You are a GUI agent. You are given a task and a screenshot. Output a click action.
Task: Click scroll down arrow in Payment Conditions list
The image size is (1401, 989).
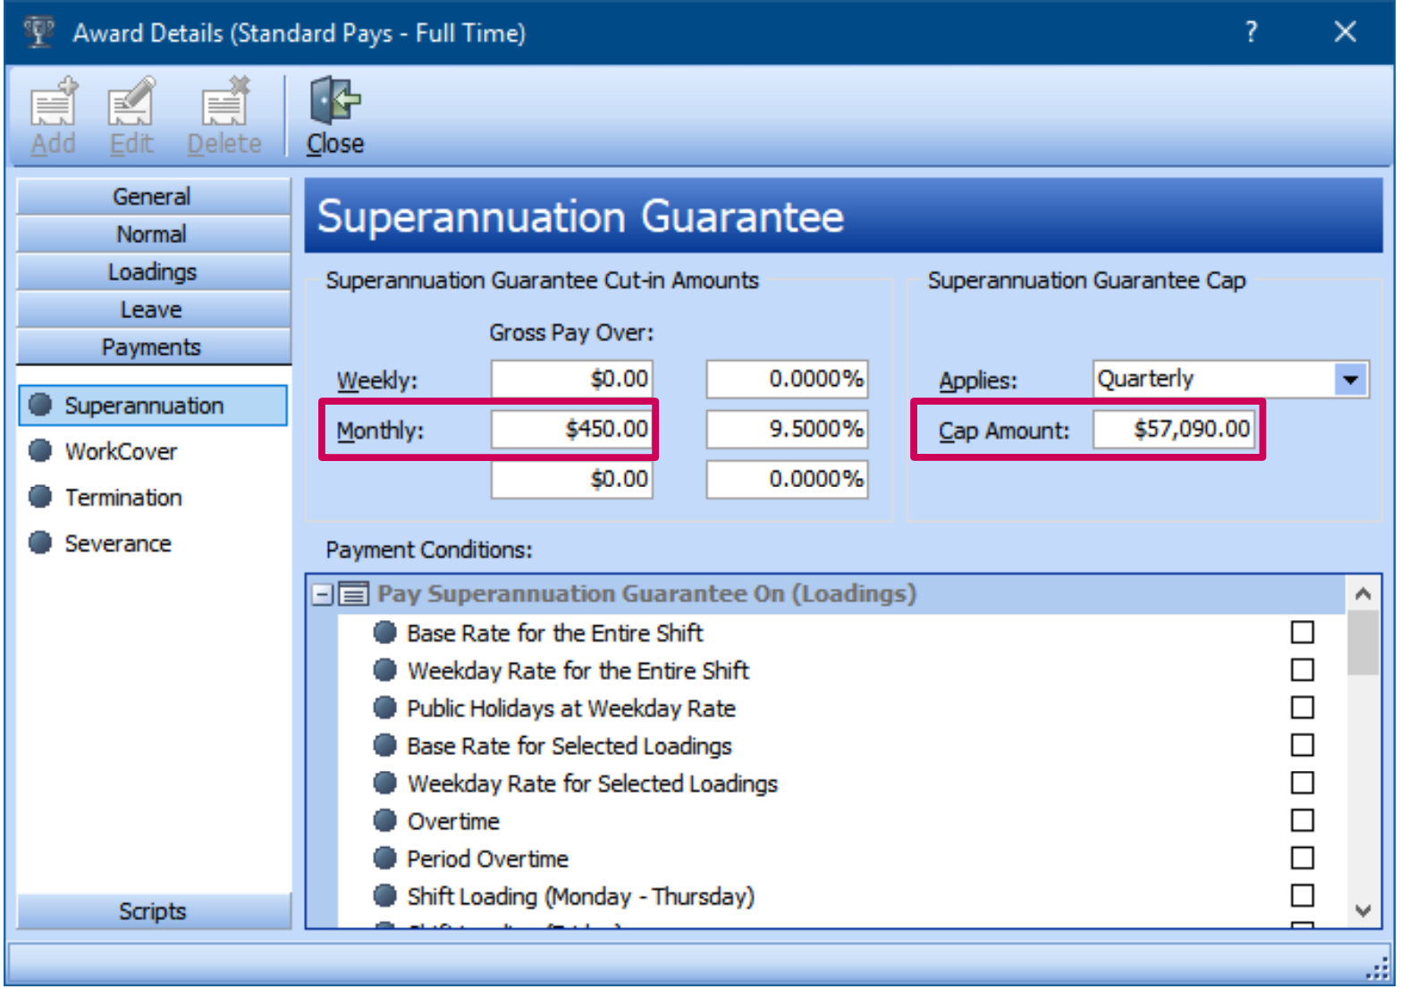pos(1363,910)
